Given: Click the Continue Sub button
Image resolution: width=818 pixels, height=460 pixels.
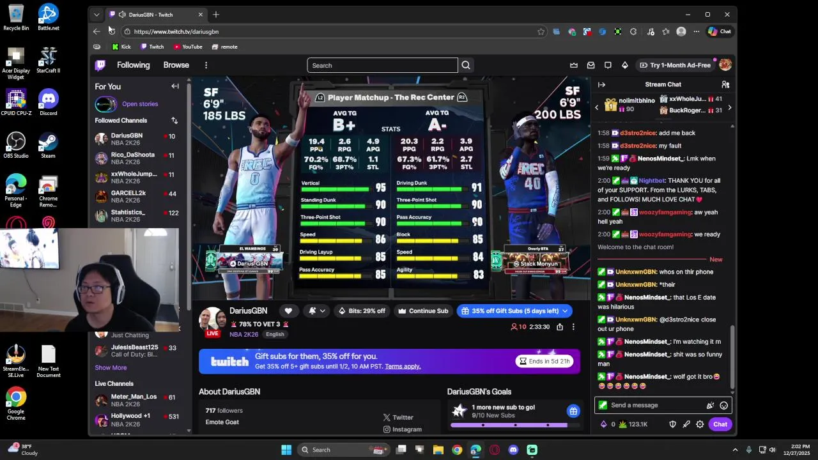Looking at the screenshot, I should (422, 311).
